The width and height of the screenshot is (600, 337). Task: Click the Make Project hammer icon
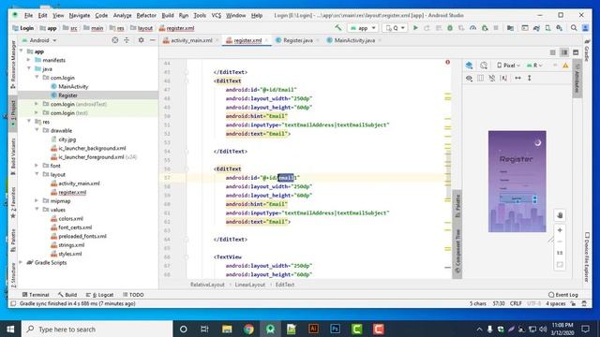click(x=337, y=28)
